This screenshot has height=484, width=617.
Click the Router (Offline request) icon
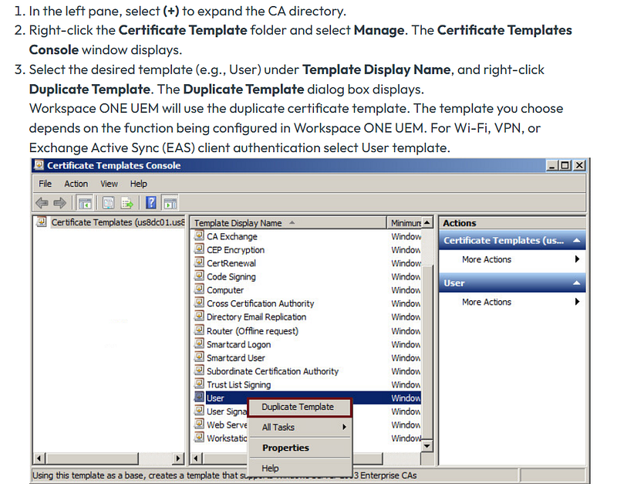tap(200, 330)
